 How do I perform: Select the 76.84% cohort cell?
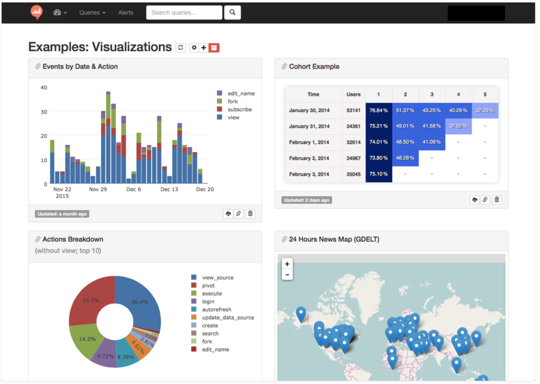tap(379, 111)
